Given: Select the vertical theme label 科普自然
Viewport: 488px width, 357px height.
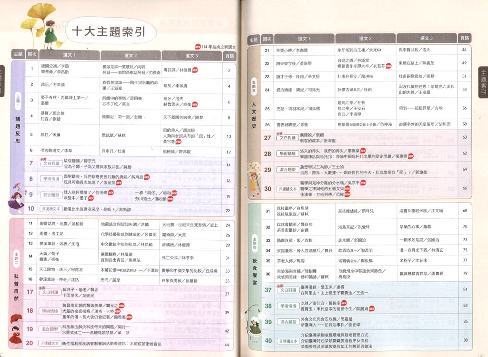Looking at the screenshot, I should (17, 287).
